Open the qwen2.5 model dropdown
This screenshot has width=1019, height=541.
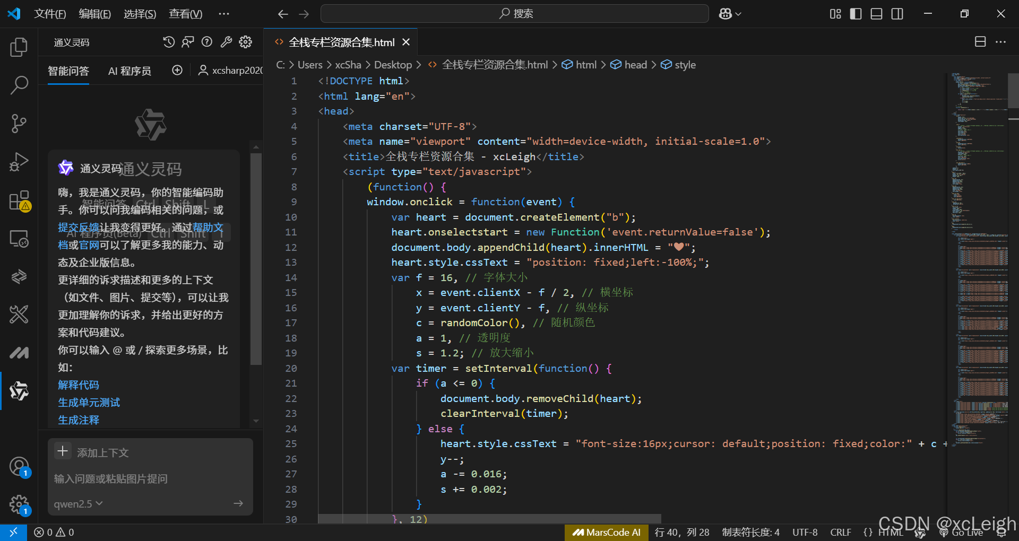[78, 503]
